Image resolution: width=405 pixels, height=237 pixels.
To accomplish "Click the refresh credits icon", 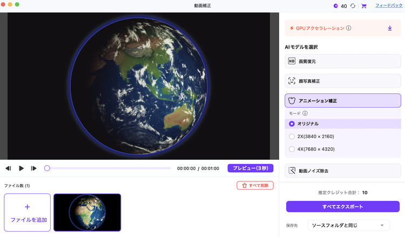I will 353,6.
